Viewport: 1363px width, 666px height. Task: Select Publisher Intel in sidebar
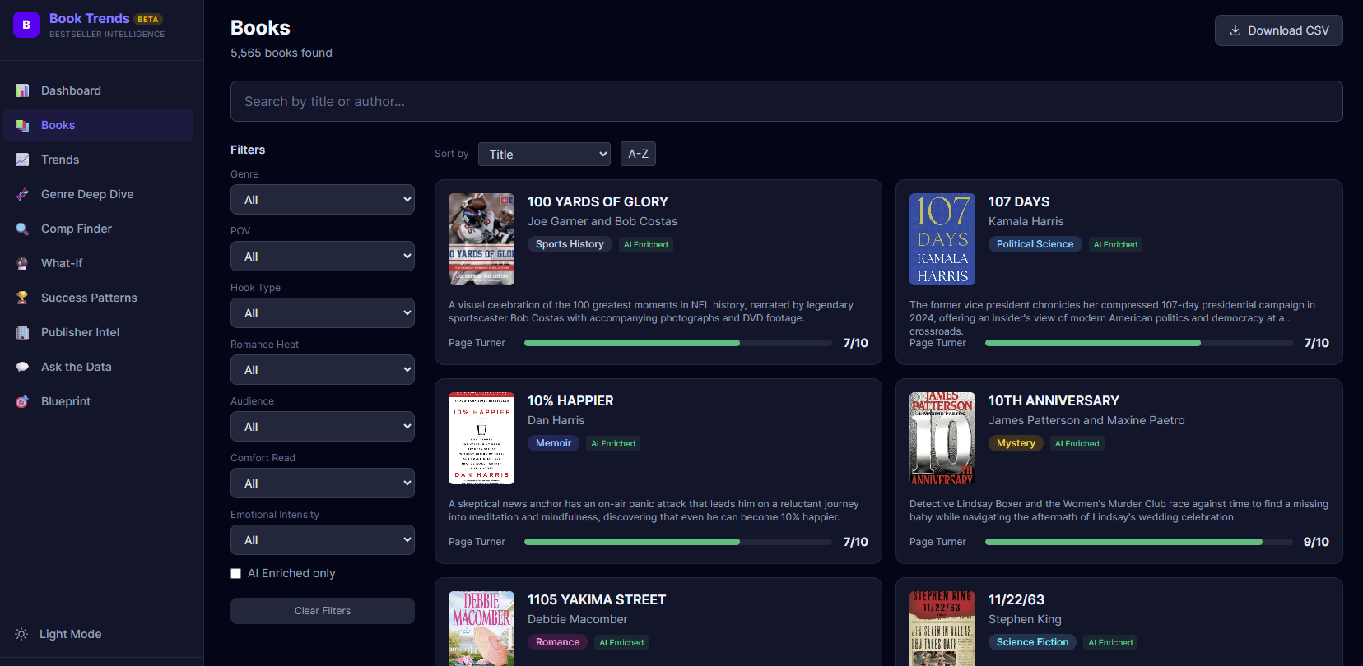click(98, 332)
